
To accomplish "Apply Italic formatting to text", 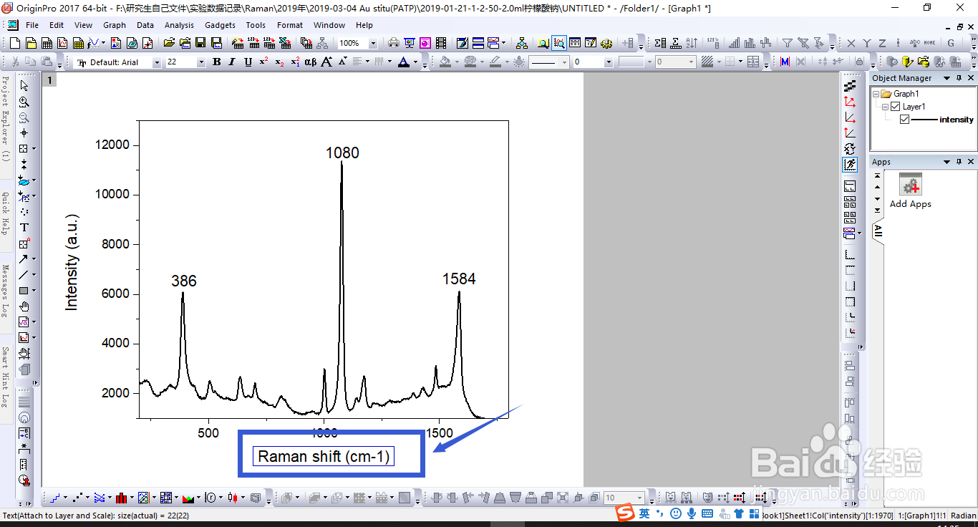I will [x=232, y=62].
